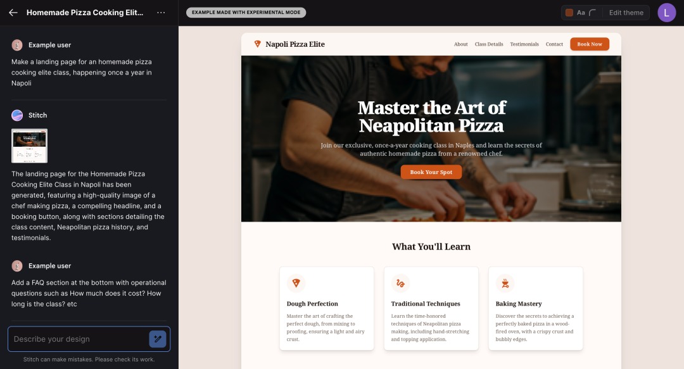Open the About nav link

(460, 44)
